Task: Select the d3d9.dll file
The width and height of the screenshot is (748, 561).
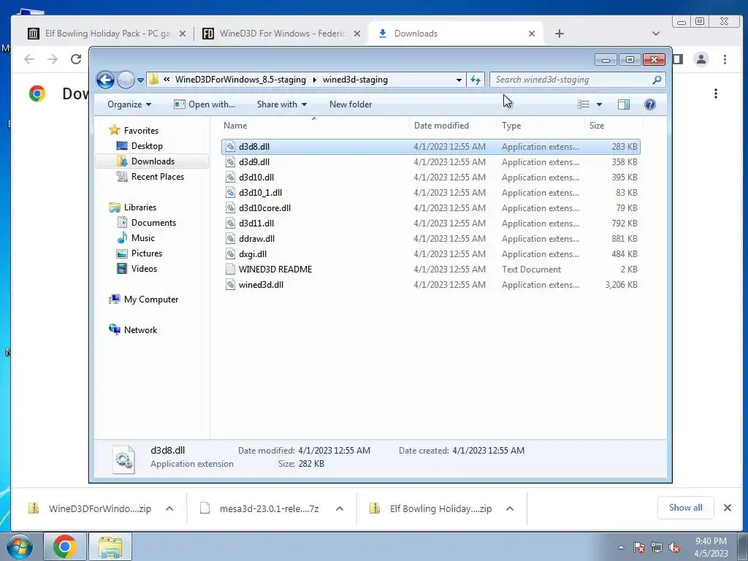Action: [431, 161]
